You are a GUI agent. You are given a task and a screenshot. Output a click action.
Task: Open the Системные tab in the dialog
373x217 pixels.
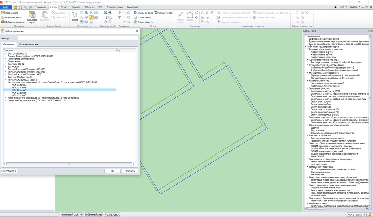tap(9, 44)
